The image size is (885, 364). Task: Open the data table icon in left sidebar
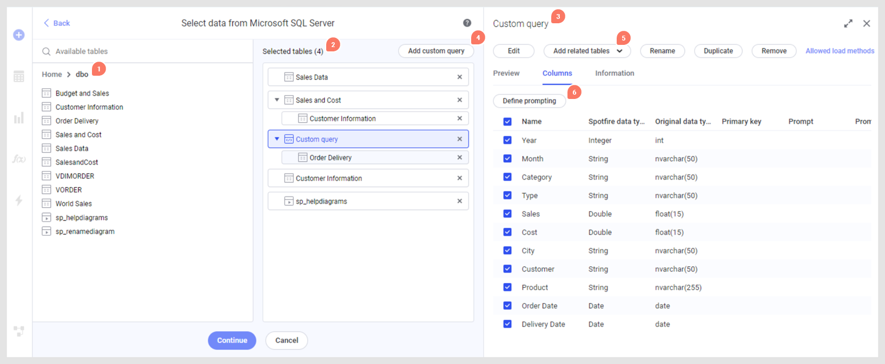[19, 77]
